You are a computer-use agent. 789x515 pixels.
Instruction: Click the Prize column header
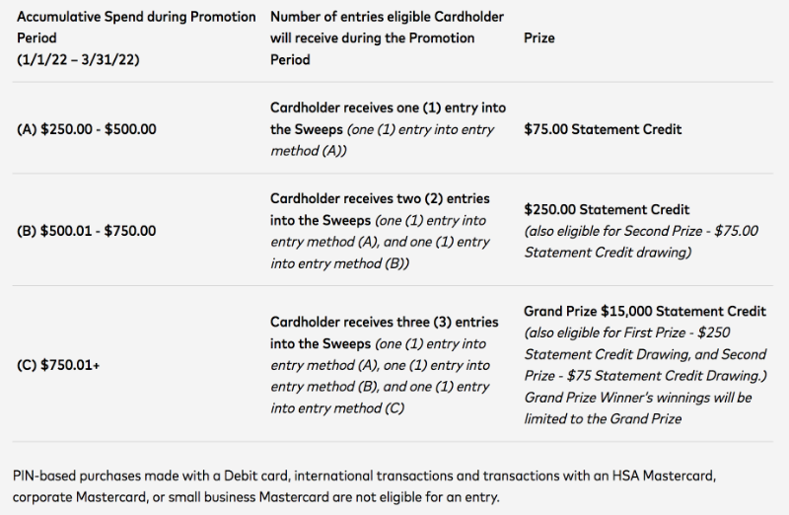538,38
